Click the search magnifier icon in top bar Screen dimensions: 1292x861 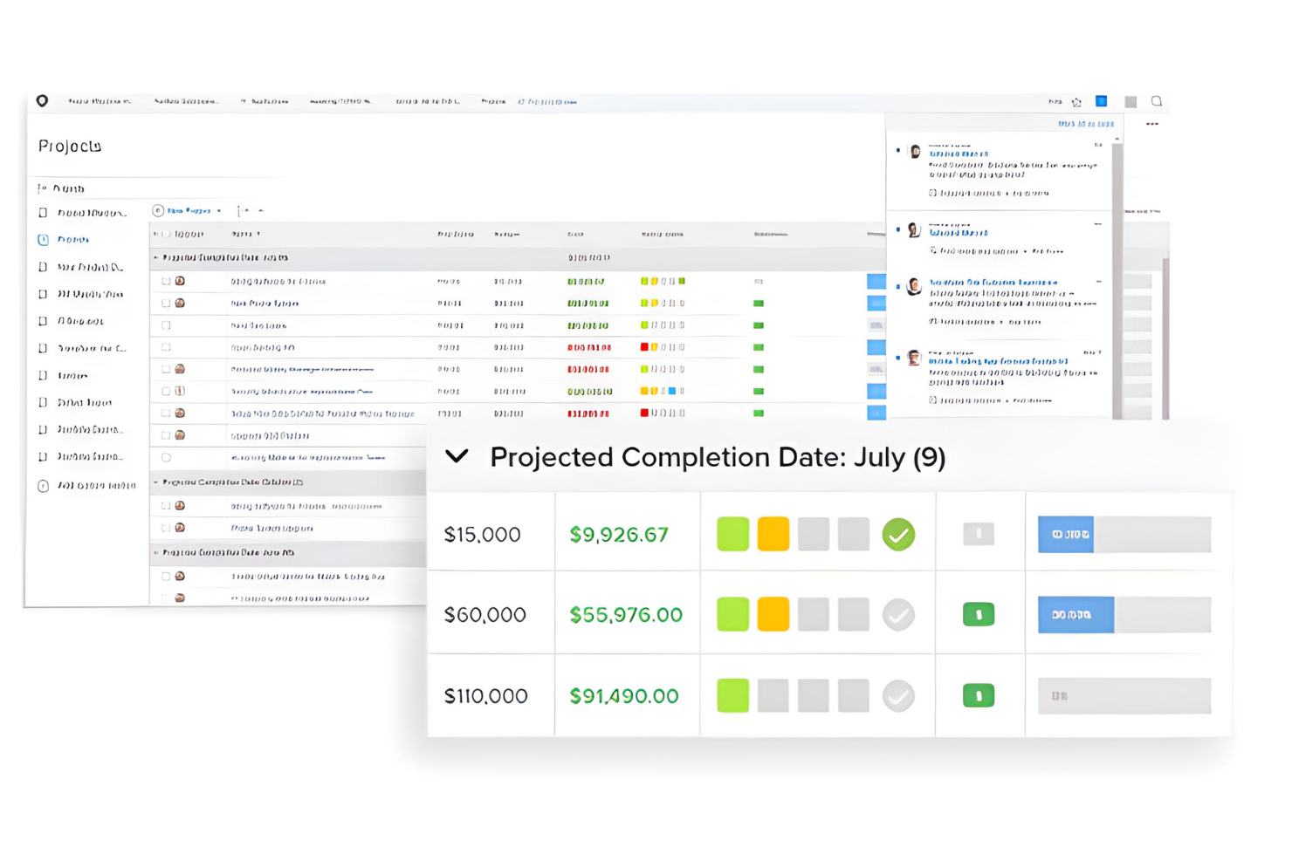click(1157, 101)
